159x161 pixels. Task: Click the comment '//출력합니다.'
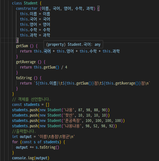[24, 131]
